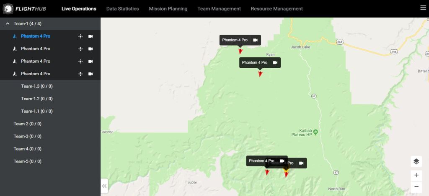Zoom out with the minus button
429x196 pixels.
point(416,186)
